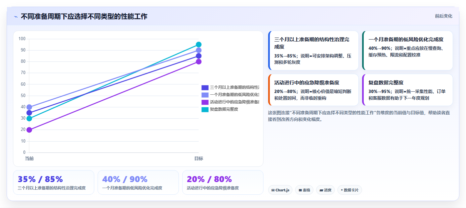This screenshot has height=208, width=466.
Task: Open the 一个月准备期的低风险优化完成度 info card
Action: [407, 51]
